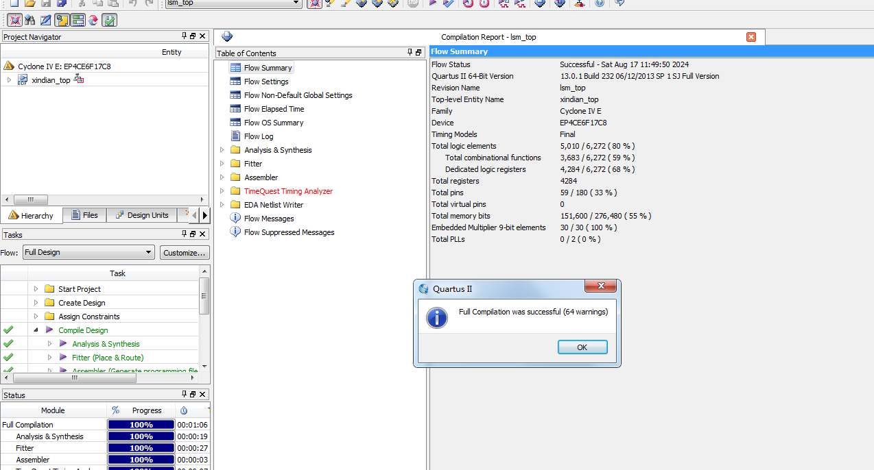
Task: Float the Tasks panel
Action: coord(193,234)
